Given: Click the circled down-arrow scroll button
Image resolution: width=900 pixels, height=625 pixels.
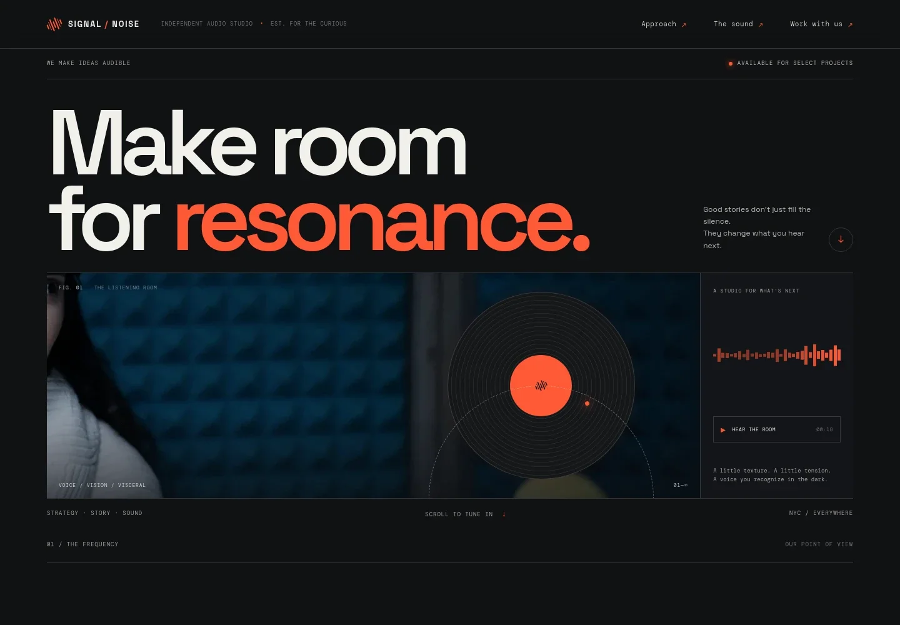Looking at the screenshot, I should point(841,239).
